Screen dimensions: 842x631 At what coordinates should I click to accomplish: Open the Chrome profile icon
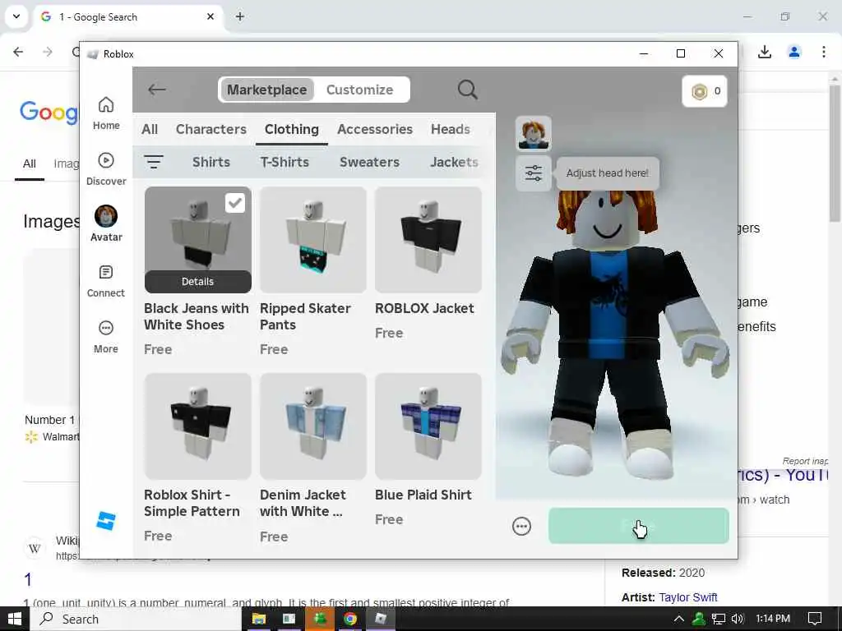[x=794, y=52]
